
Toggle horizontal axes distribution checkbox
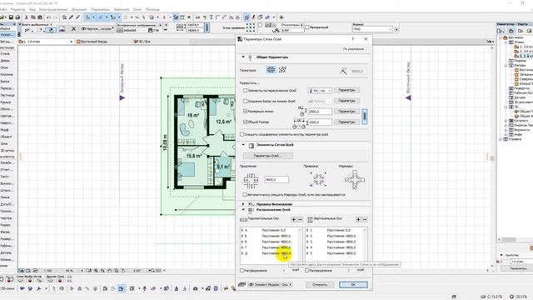point(242,270)
